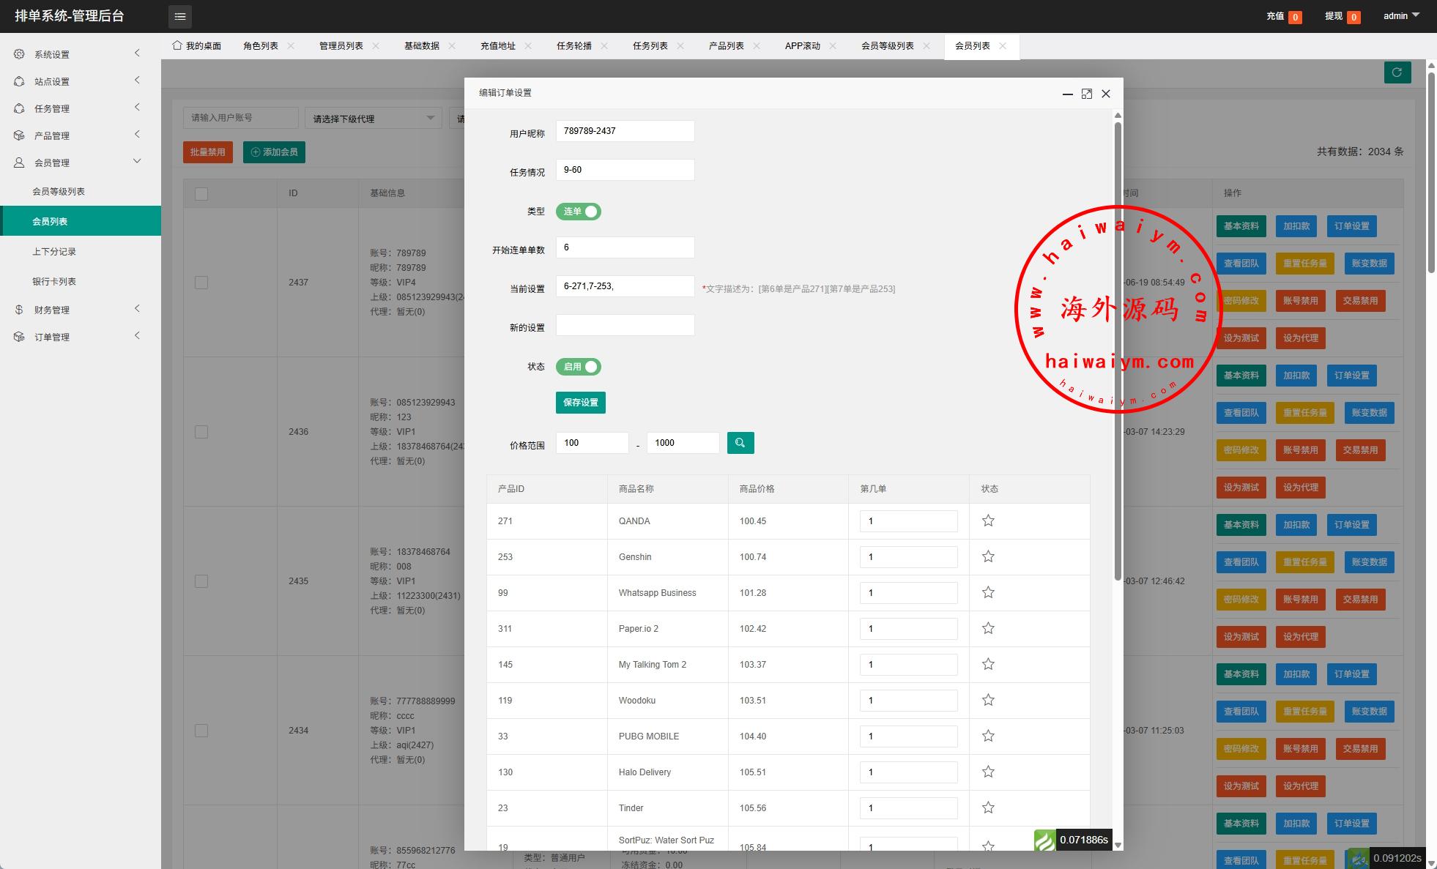Screen dimensions: 1437x869
Task: Click the hamburger menu icon in header
Action: pos(179,16)
